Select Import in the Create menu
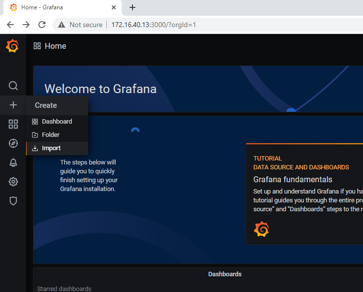 pyautogui.click(x=57, y=148)
